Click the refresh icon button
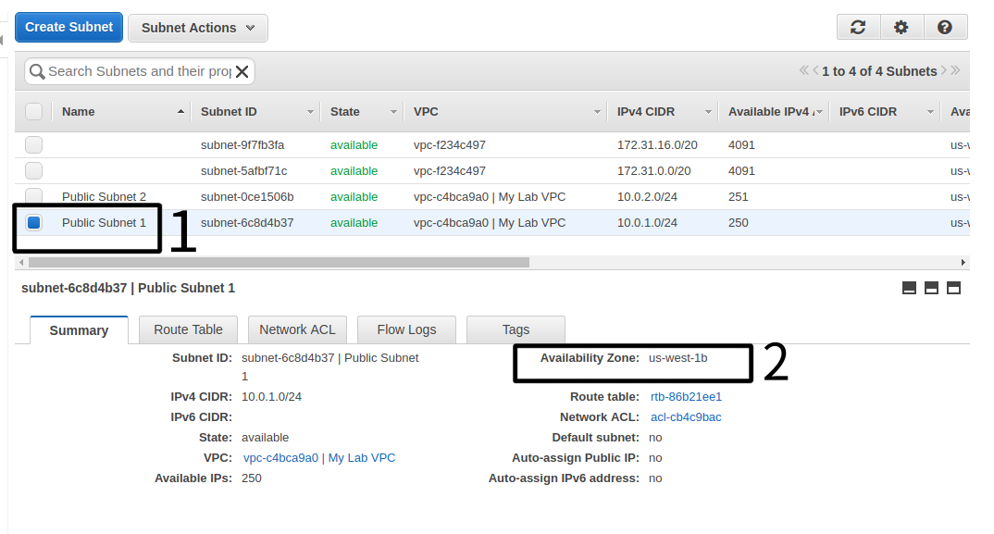 tap(858, 28)
